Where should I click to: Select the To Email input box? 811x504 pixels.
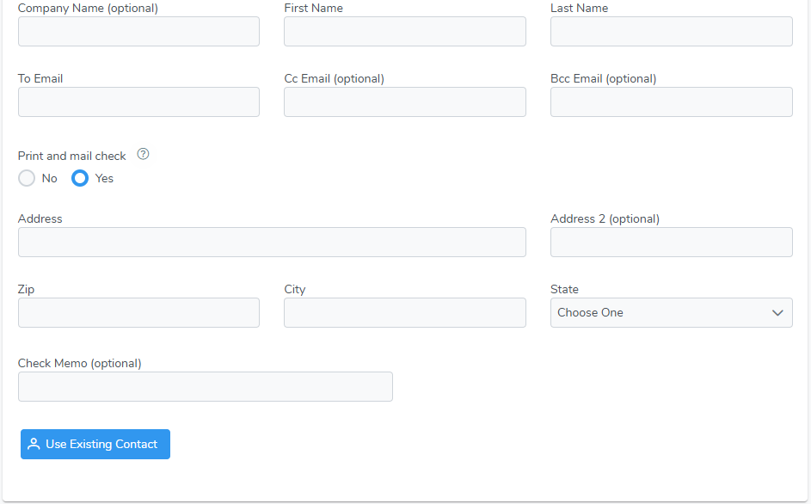point(138,102)
